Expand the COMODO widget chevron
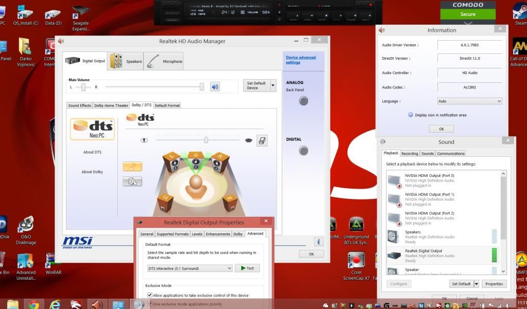Image resolution: width=527 pixels, height=309 pixels. coord(468,23)
